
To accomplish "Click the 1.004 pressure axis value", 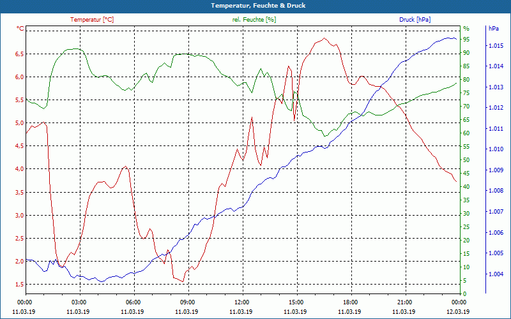I will (496, 274).
